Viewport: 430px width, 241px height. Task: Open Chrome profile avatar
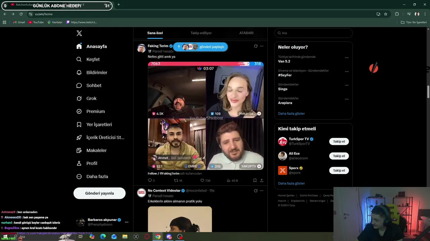coord(417,14)
